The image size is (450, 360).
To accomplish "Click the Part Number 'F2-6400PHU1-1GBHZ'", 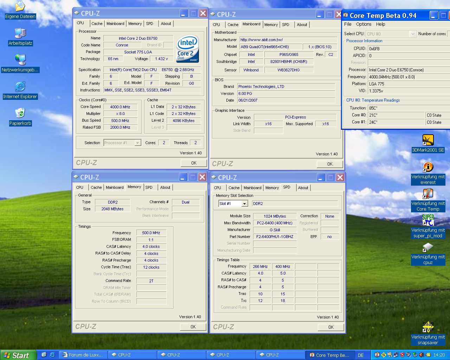I will point(275,237).
